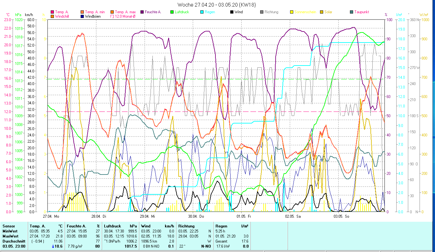Click the 'Richtung' legend label

pyautogui.click(x=272, y=12)
